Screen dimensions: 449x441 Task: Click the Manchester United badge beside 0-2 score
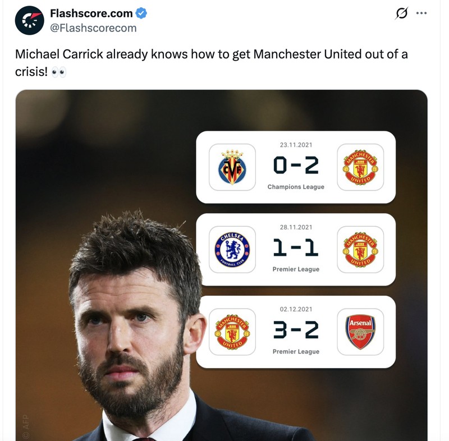coord(360,167)
